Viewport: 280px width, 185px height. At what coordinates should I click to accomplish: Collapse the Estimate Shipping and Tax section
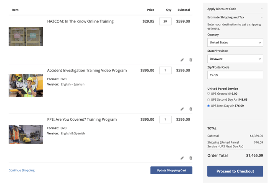235,18
